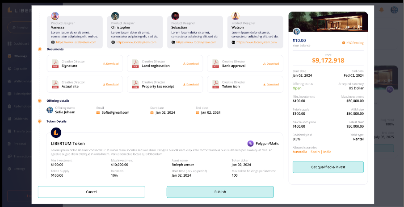Click the email envelope icon beside Sofia@gmail.com
The width and height of the screenshot is (404, 207).
pos(98,112)
